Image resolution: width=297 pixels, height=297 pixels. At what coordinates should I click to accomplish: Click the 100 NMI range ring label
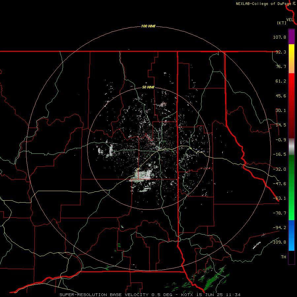click(x=148, y=26)
